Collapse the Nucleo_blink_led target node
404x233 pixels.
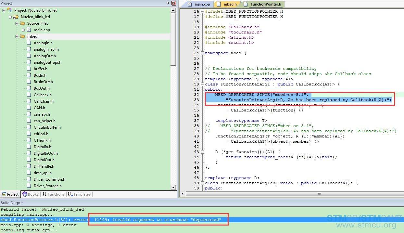click(10, 17)
